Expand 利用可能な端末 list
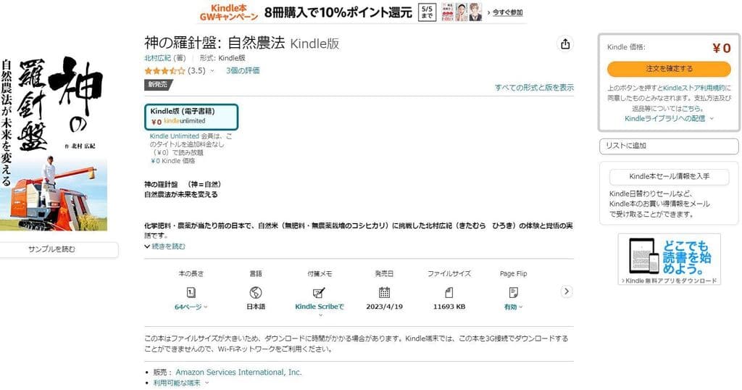Screen dimensions: 742x390 click(180, 383)
